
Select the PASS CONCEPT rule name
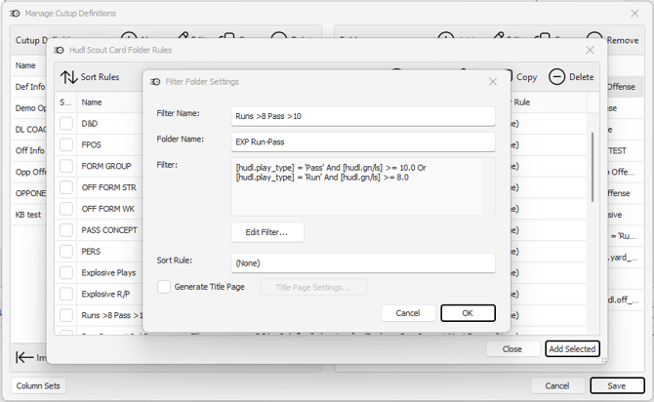point(109,230)
